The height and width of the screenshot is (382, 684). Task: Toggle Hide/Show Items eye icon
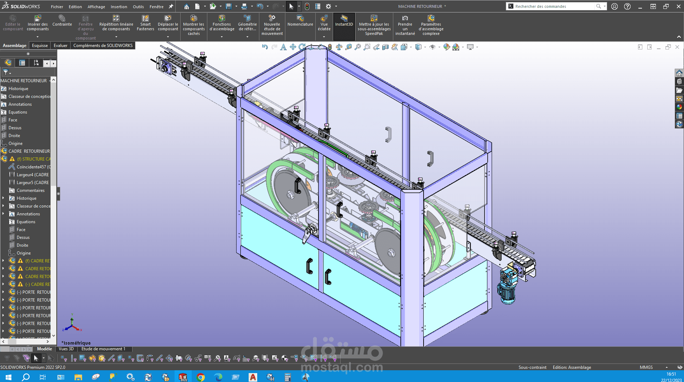pyautogui.click(x=432, y=47)
